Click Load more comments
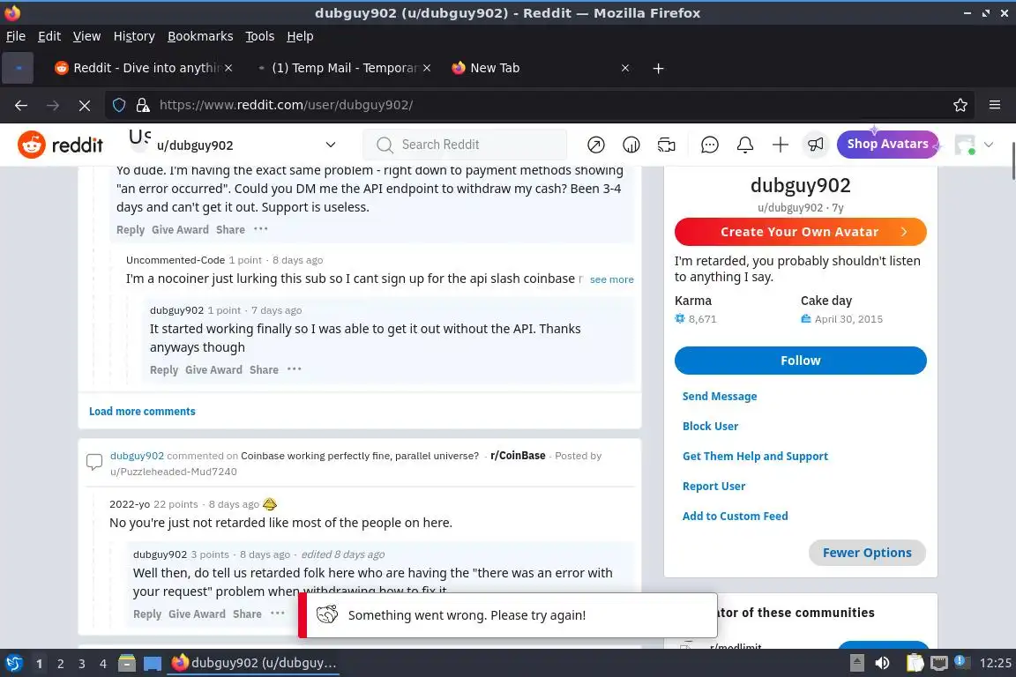This screenshot has height=677, width=1016. coord(142,412)
